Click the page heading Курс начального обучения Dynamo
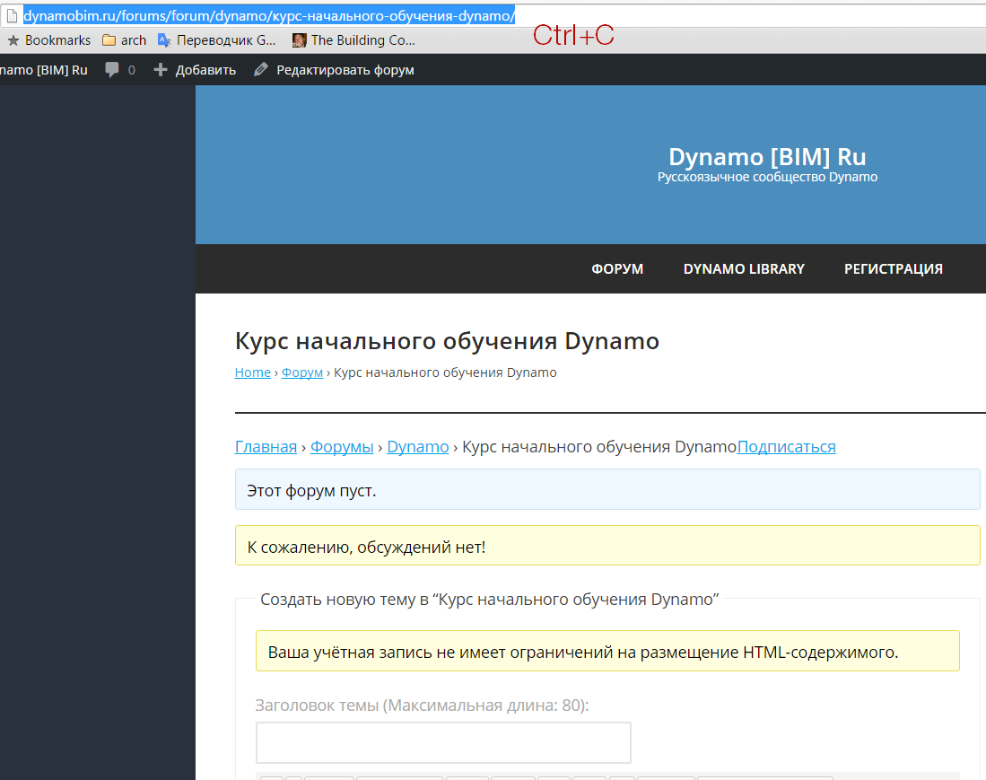The height and width of the screenshot is (780, 986). 447,341
